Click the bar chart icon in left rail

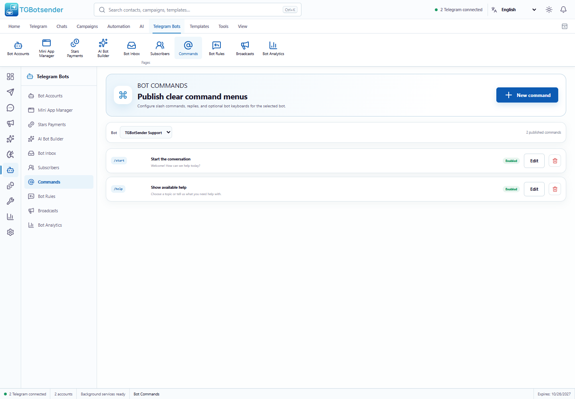(10, 217)
